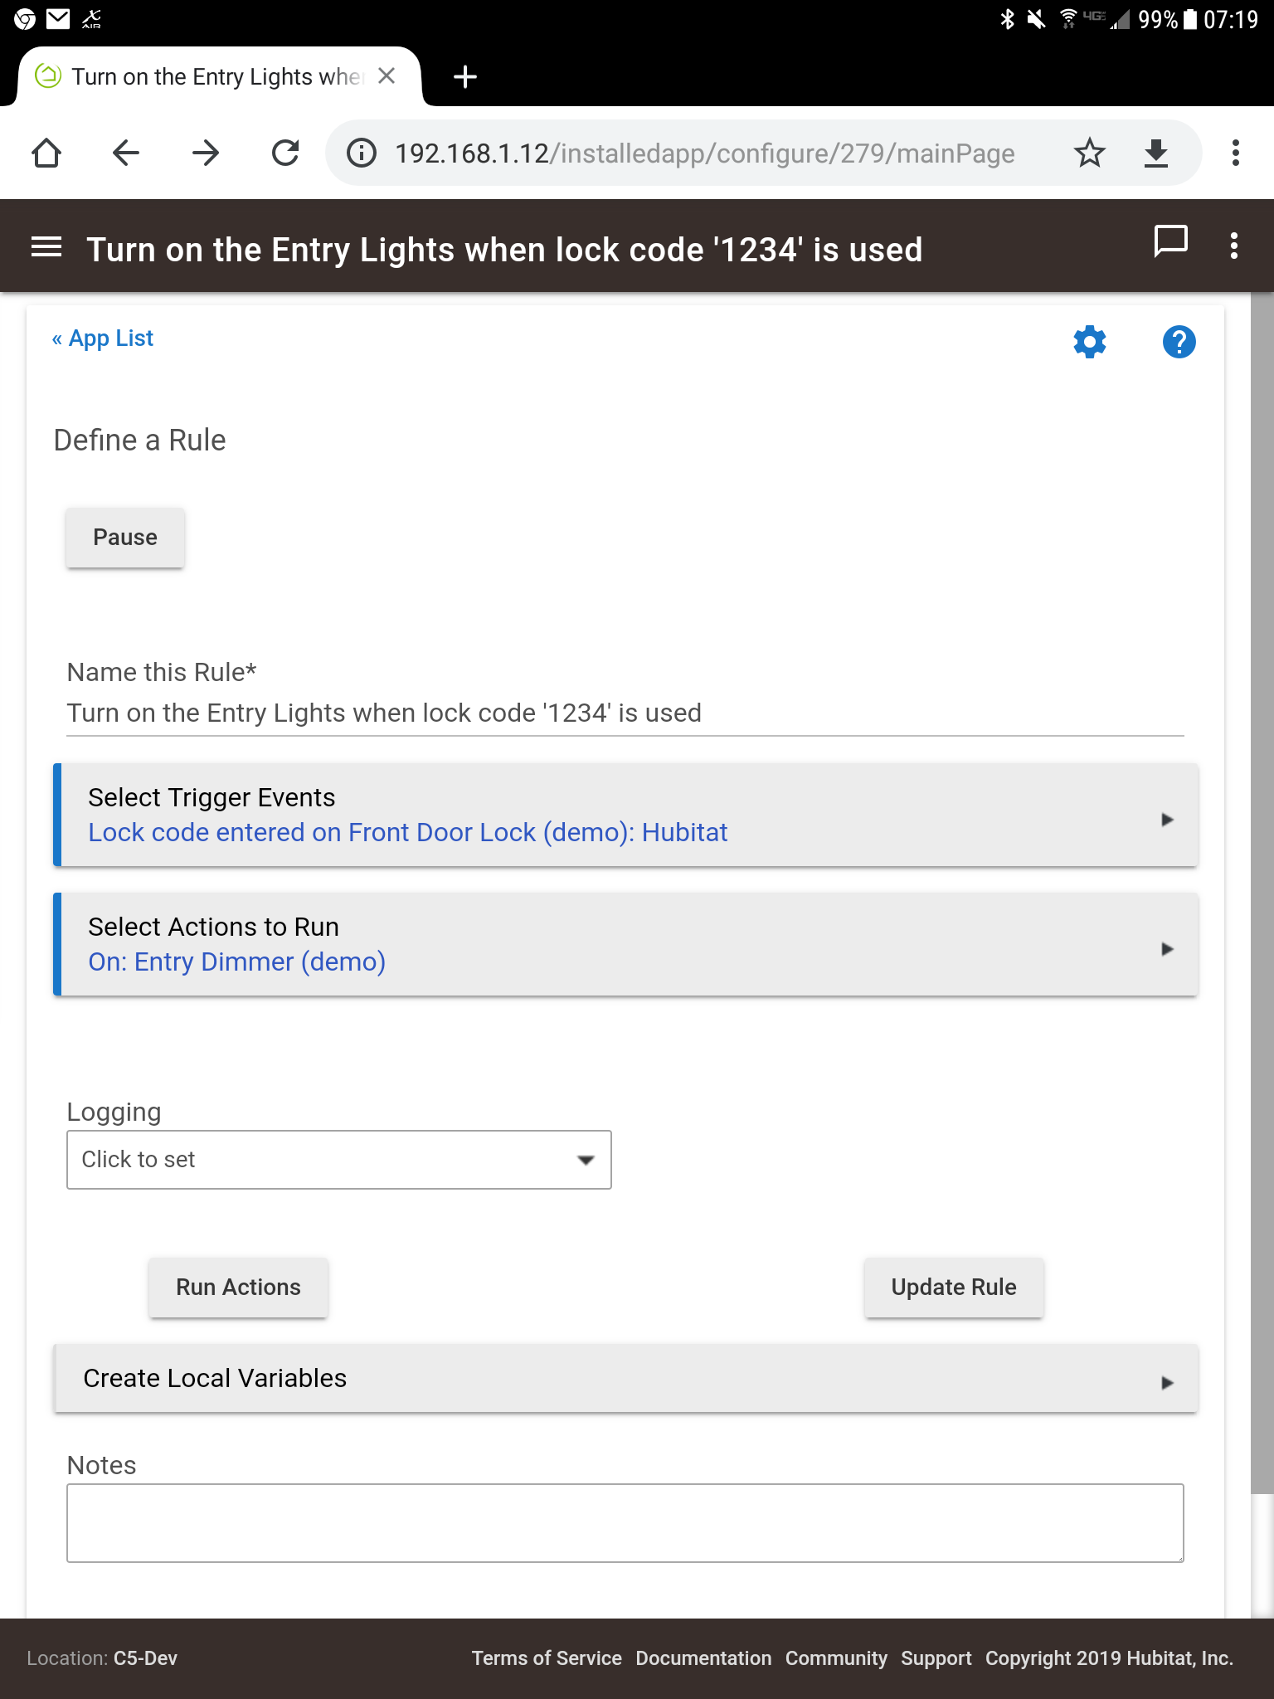Click the browser home icon
Screen dimensions: 1274x1699
(46, 153)
